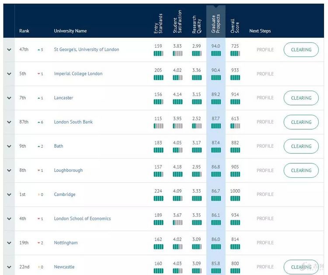Screen dimensions: 328x275
Task: Open the Loughborough university link
Action: point(68,170)
